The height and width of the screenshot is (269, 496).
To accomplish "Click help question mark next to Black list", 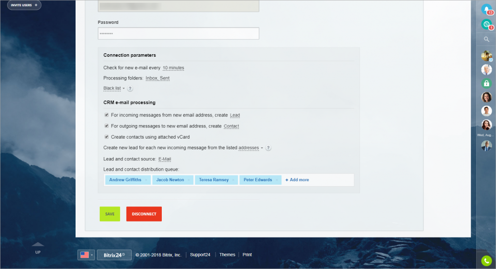I will 130,89.
